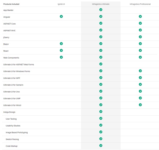Click the Products Included heading
Image resolution: width=159 pixels, height=150 pixels.
[x=11, y=4]
